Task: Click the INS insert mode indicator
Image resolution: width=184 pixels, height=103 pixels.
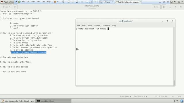Action: 179,96
